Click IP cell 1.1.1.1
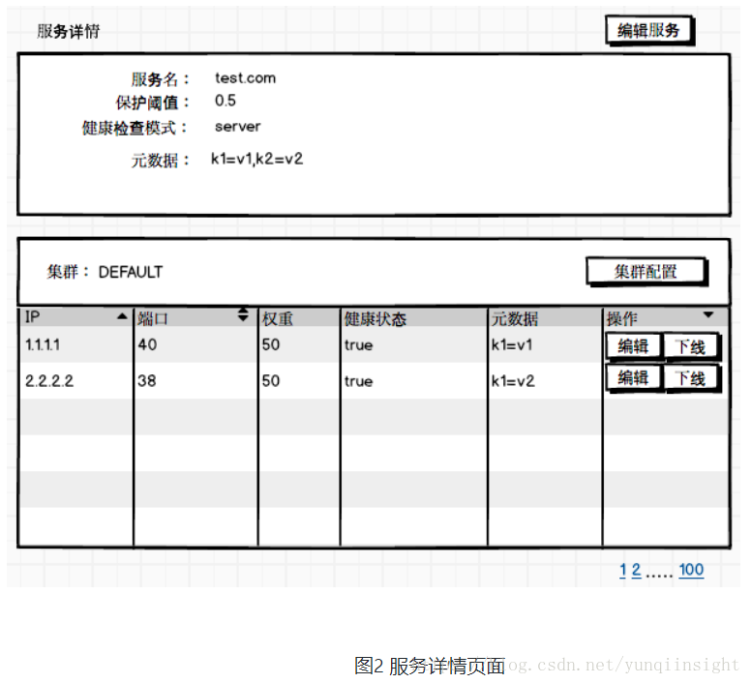The image size is (751, 684). (43, 344)
